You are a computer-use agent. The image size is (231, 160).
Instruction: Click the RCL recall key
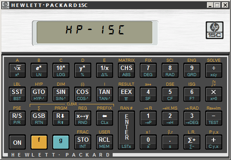[104, 142]
